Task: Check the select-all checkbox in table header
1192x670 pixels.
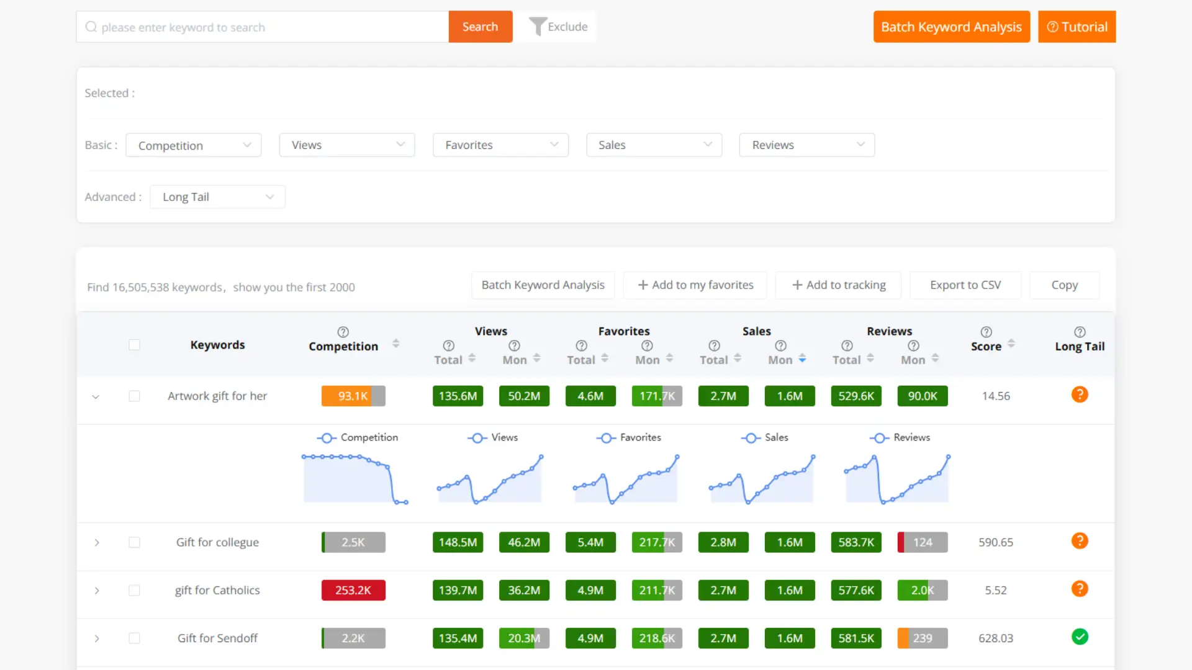Action: [134, 344]
